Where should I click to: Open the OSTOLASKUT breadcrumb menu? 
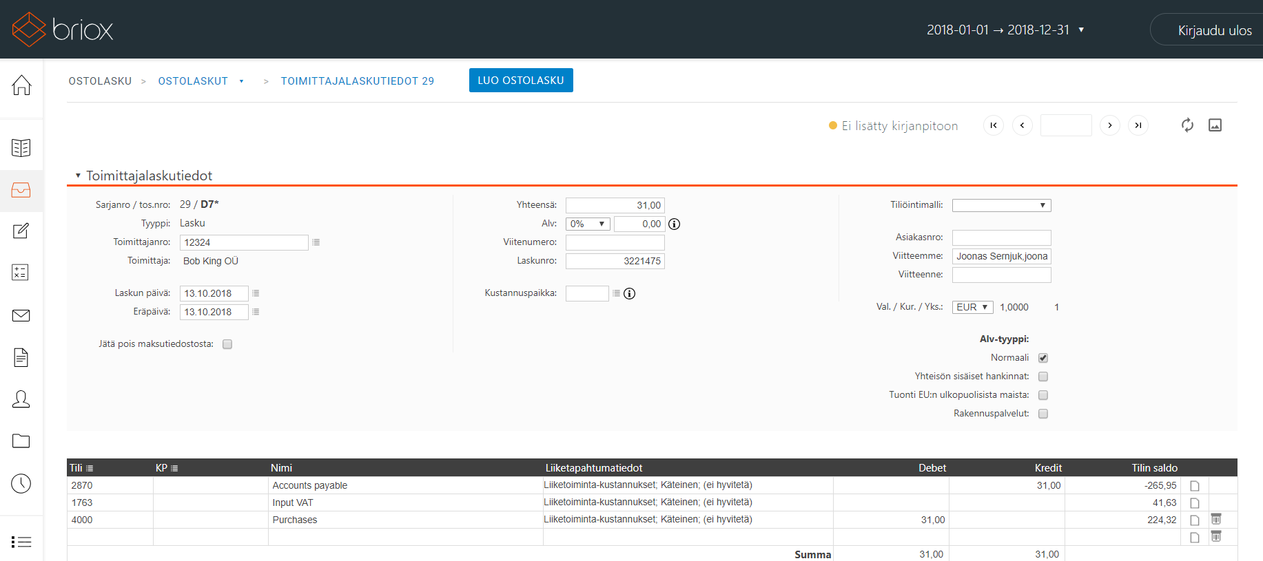coord(241,81)
